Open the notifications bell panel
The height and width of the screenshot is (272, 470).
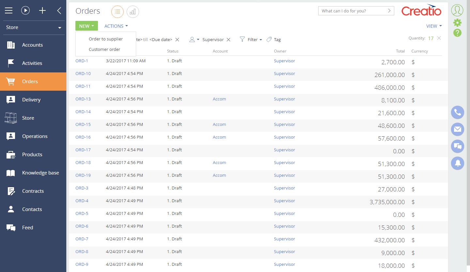point(457,163)
